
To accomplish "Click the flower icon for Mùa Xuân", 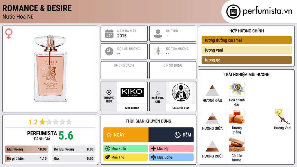I will click(108, 149).
